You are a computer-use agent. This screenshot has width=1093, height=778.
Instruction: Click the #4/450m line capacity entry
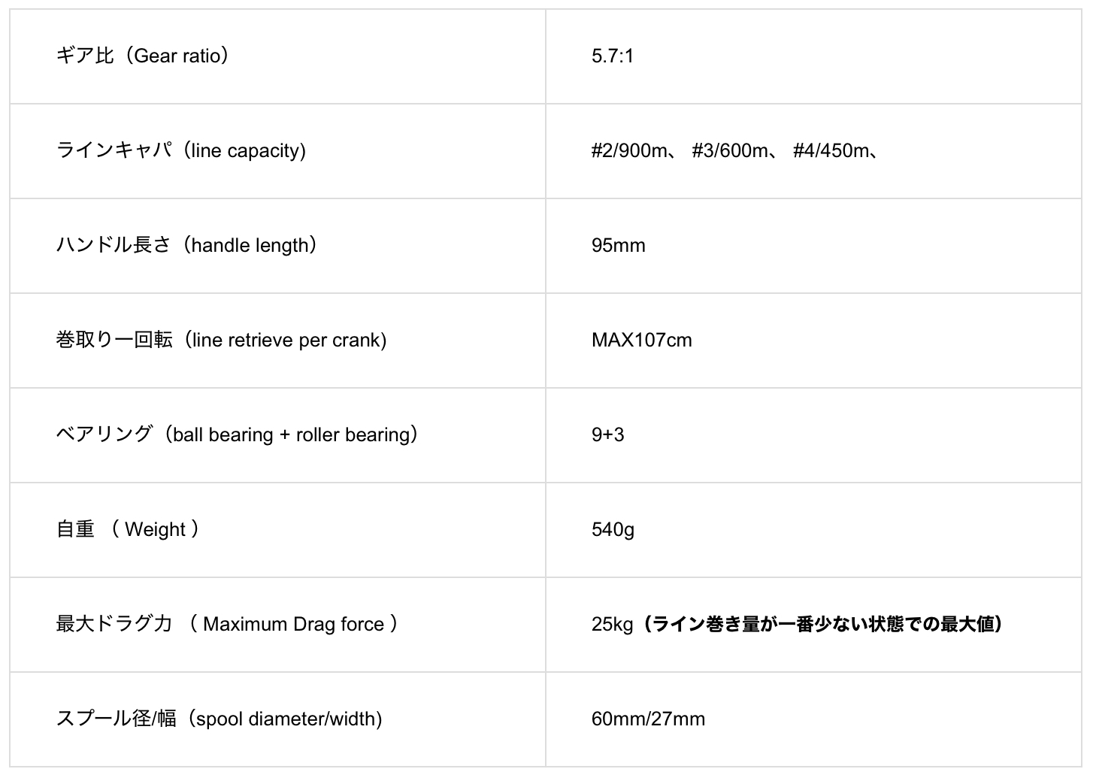[x=831, y=150]
